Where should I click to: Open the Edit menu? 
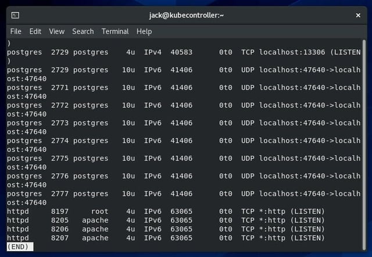point(35,31)
